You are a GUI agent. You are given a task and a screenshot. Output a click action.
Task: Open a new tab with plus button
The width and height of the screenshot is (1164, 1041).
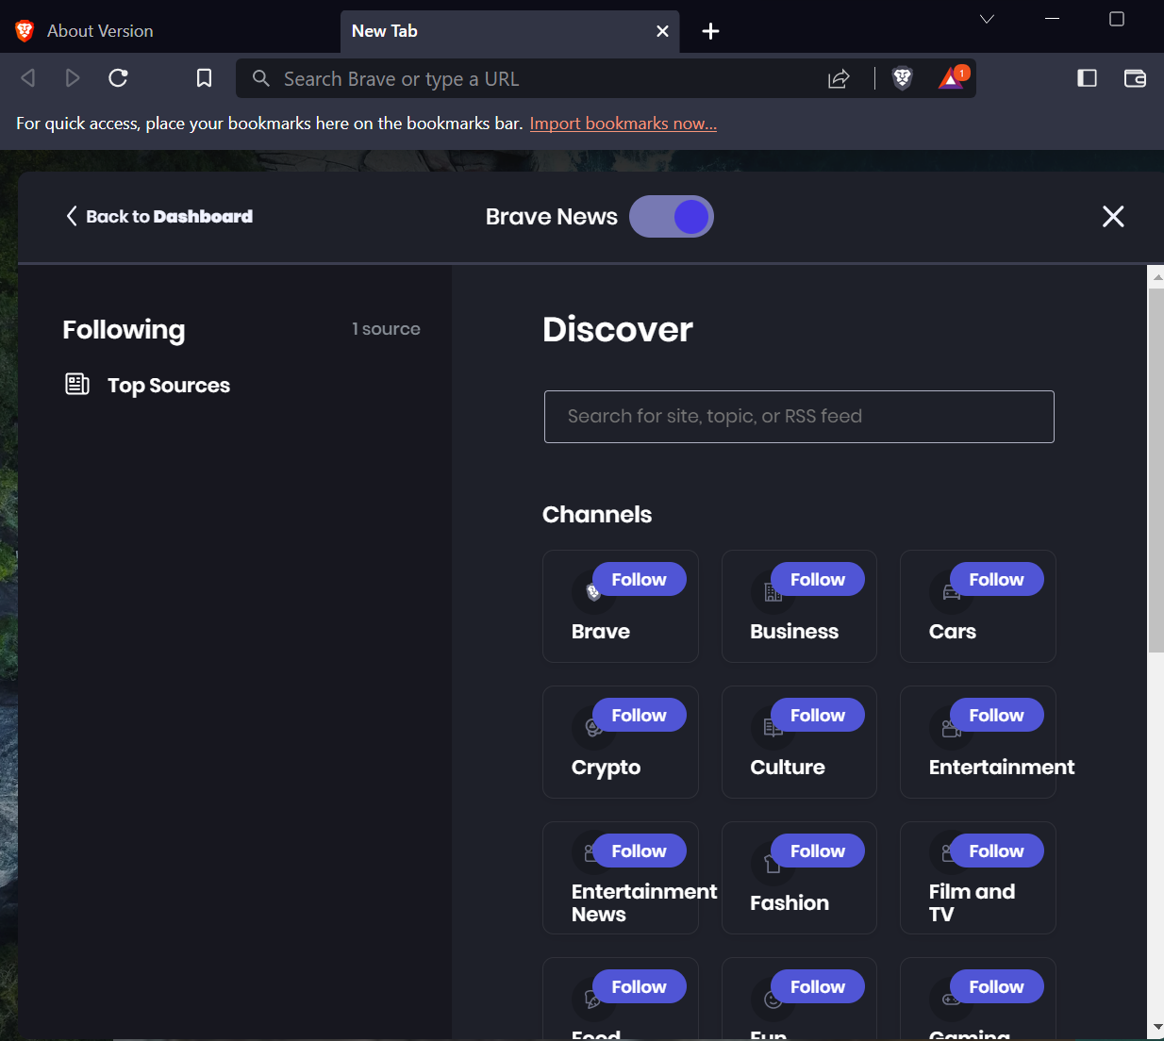(711, 31)
